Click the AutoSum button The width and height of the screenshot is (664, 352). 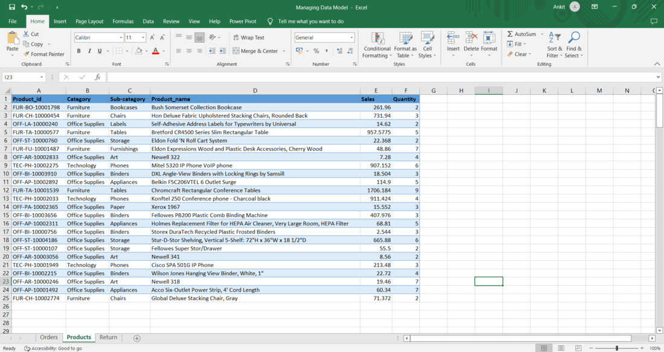click(x=522, y=34)
